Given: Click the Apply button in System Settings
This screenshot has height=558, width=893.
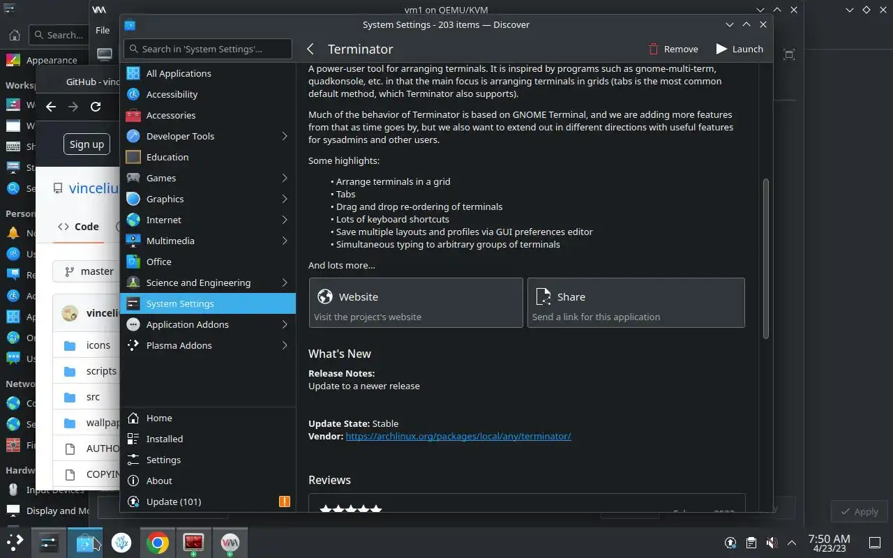Looking at the screenshot, I should [860, 511].
